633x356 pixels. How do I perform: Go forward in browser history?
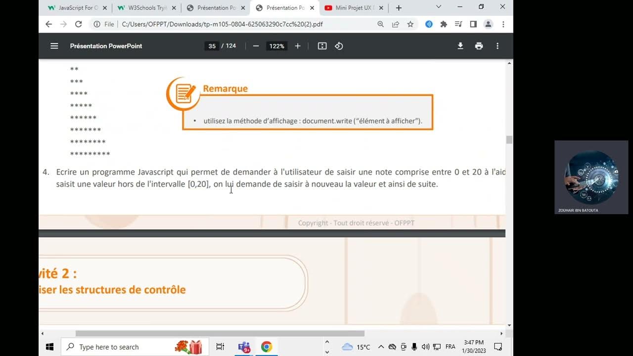point(63,24)
